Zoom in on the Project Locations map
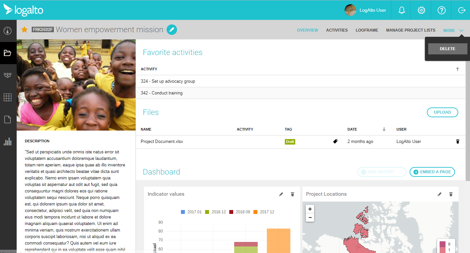Image resolution: width=470 pixels, height=253 pixels. pyautogui.click(x=310, y=209)
